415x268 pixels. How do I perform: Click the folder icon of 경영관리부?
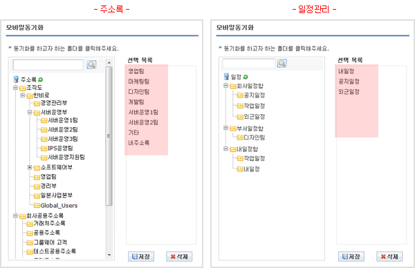coord(37,104)
